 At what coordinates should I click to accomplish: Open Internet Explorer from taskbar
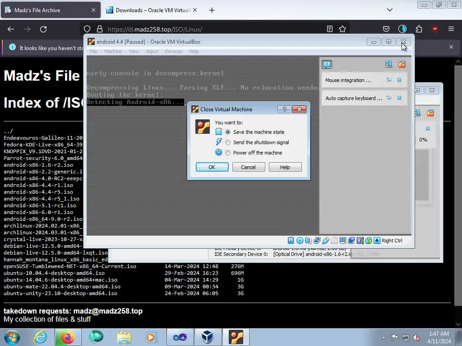tap(40, 337)
